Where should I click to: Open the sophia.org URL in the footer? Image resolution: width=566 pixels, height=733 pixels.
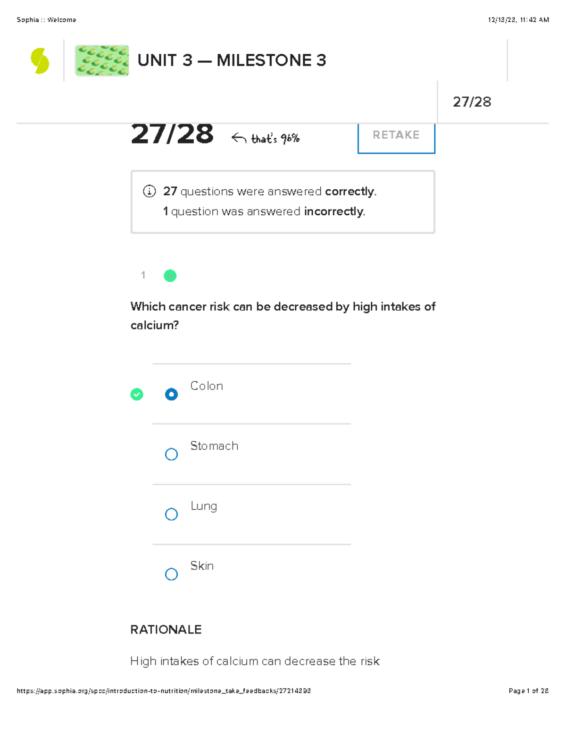point(163,691)
